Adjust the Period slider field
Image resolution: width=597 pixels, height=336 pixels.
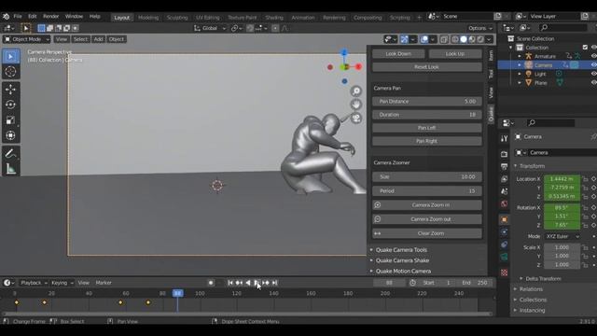427,190
